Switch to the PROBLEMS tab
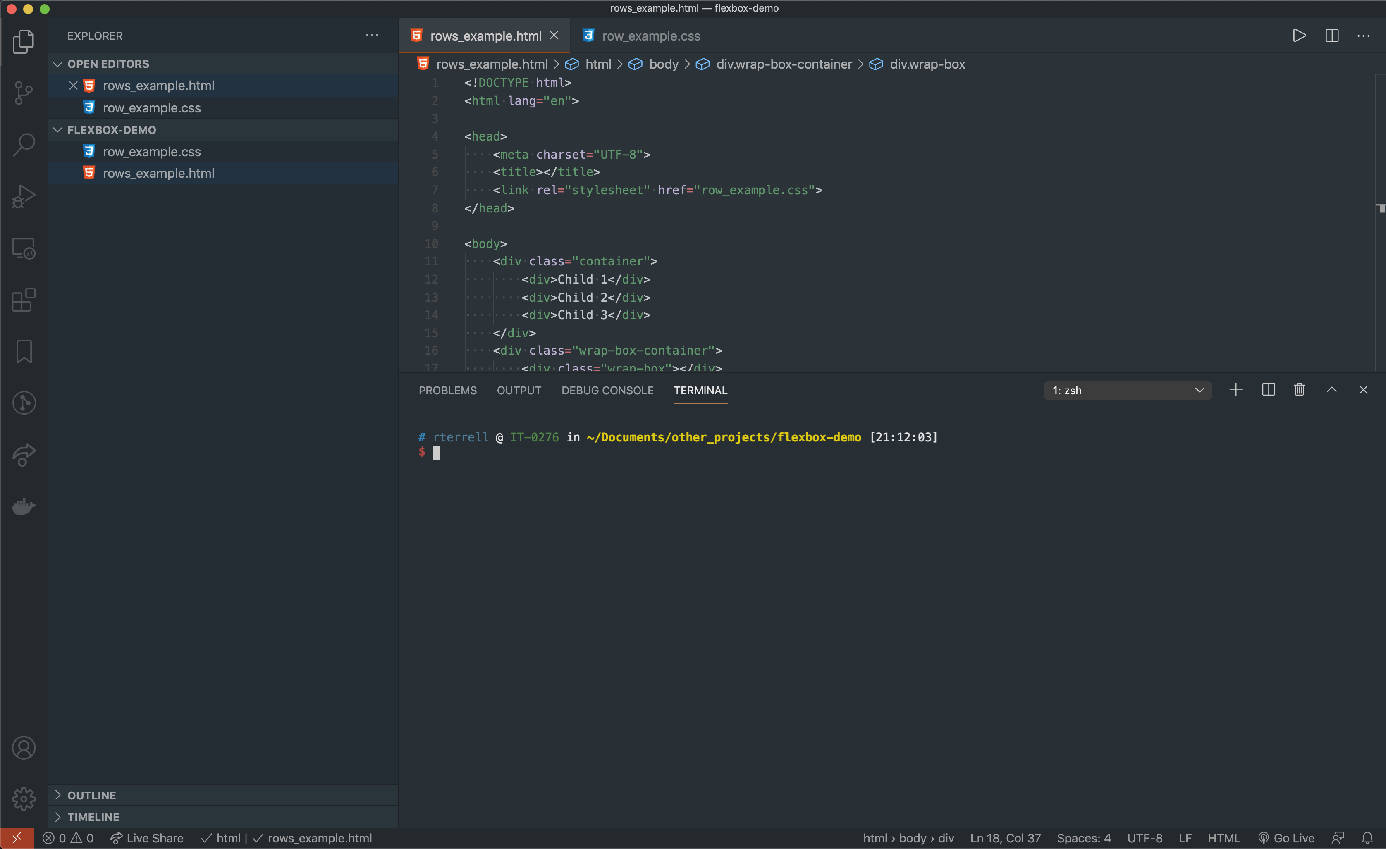 [447, 390]
